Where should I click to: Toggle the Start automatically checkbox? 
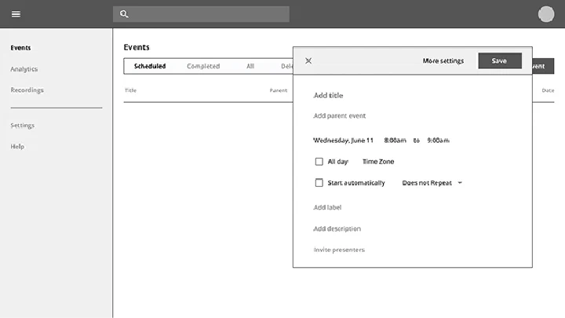(319, 183)
